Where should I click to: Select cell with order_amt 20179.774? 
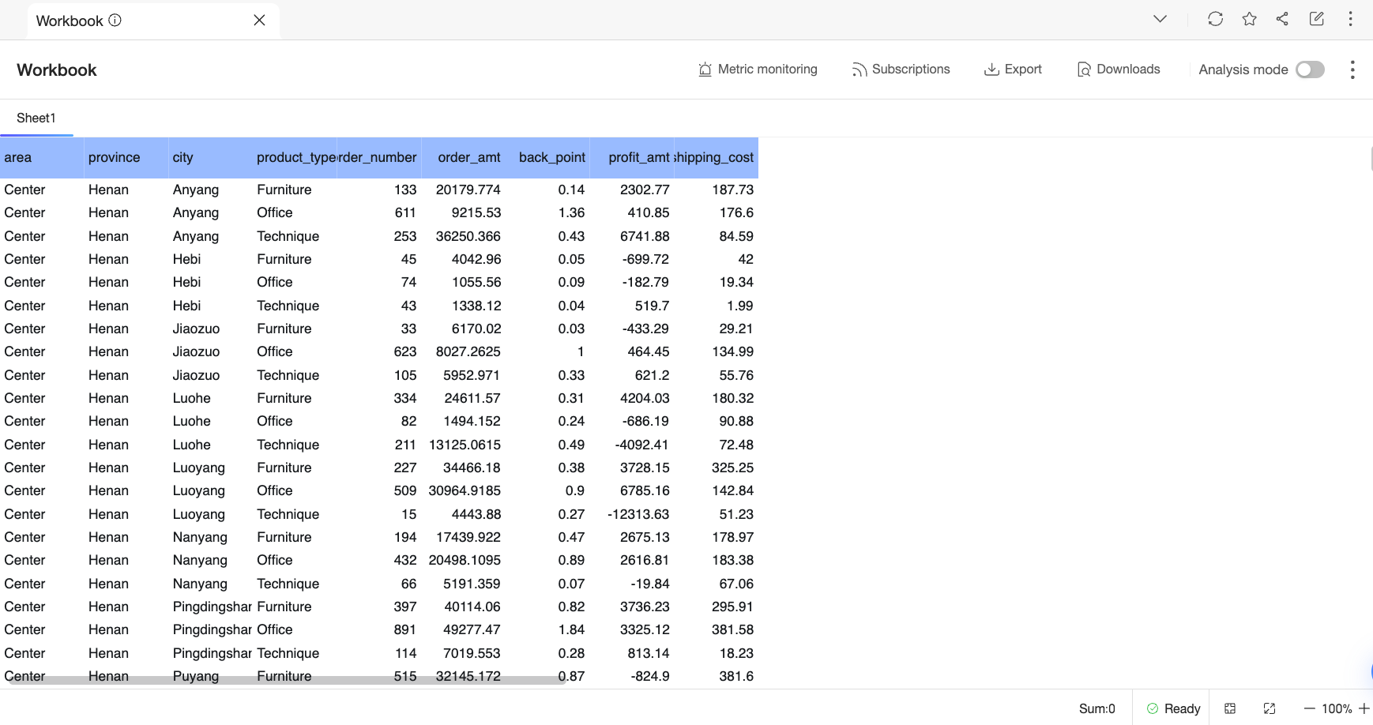click(464, 190)
